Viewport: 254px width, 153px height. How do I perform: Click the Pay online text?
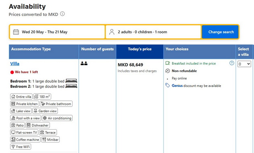tap(179, 78)
